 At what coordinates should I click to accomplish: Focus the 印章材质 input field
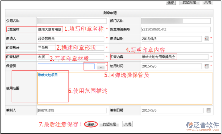pyautogui.click(x=71, y=57)
